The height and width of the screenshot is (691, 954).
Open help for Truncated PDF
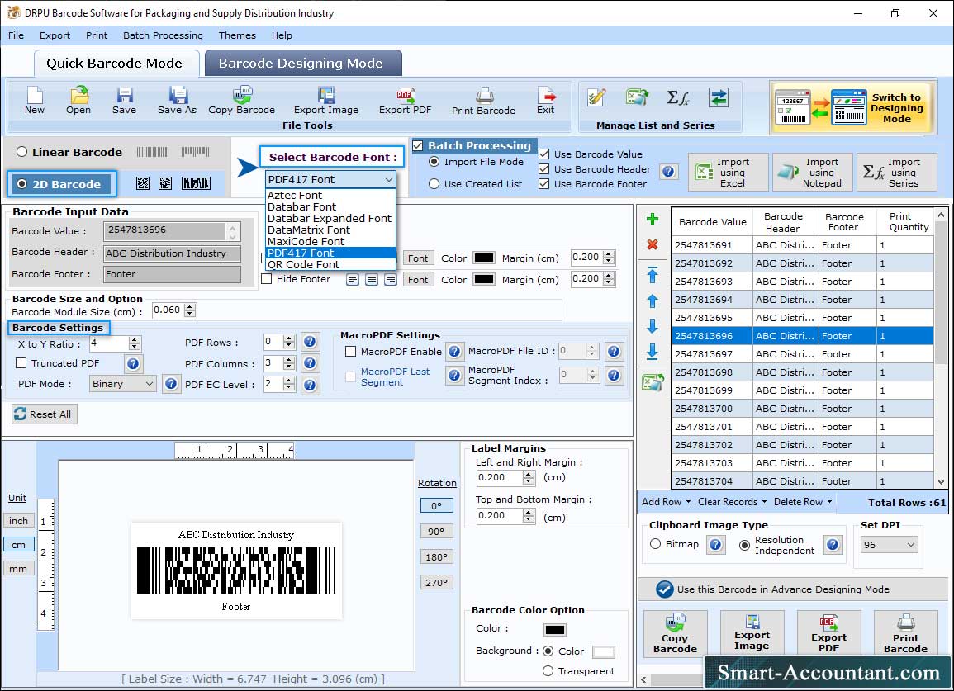pos(133,364)
